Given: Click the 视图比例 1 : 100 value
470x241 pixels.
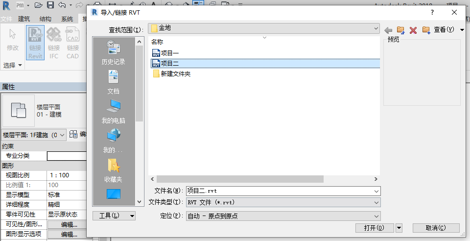Looking at the screenshot, I should 67,175.
